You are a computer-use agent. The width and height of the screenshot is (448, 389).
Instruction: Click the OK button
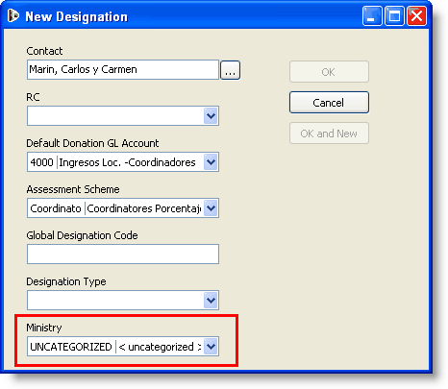[329, 72]
